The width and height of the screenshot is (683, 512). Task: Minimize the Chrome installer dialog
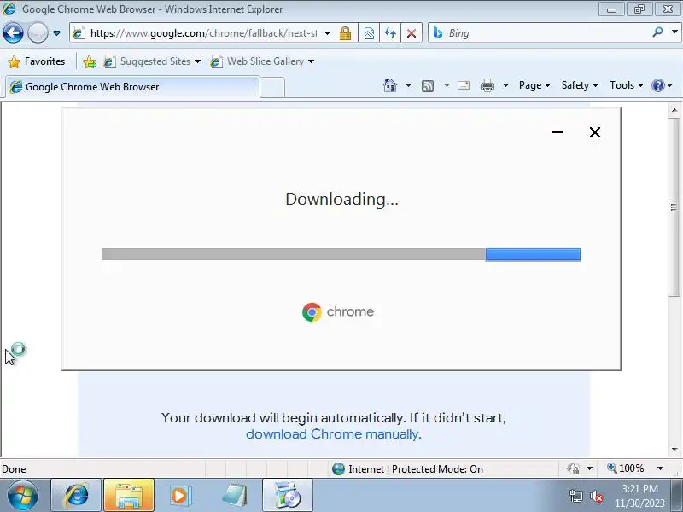pos(557,132)
